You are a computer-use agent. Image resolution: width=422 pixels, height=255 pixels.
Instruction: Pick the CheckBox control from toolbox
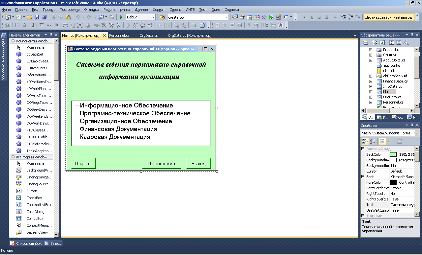pyautogui.click(x=34, y=198)
